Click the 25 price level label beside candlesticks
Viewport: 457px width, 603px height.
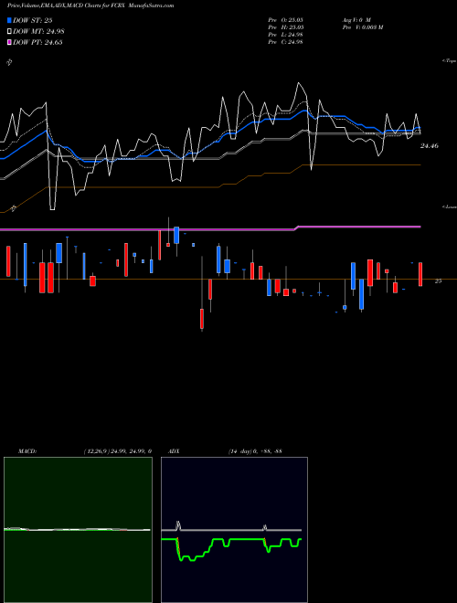tap(438, 281)
